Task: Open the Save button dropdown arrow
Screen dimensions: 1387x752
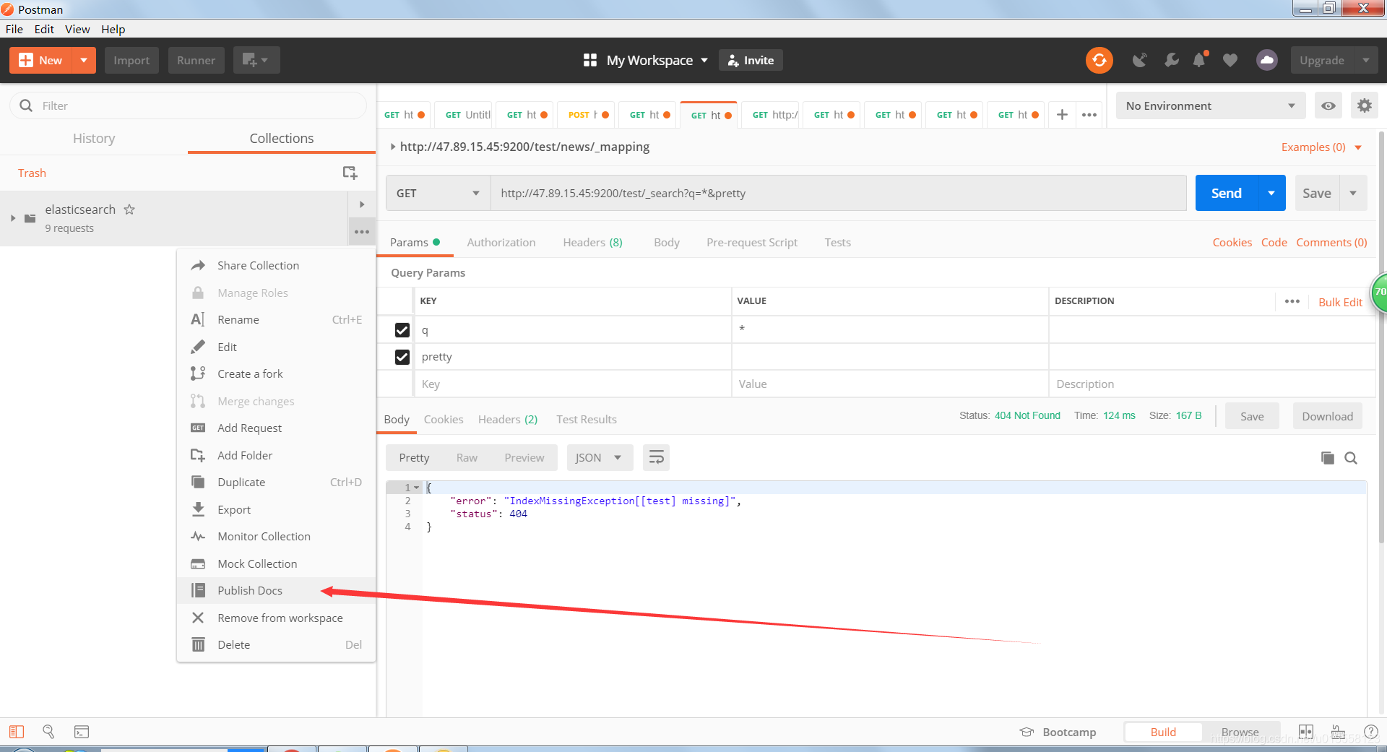Action: click(1353, 193)
